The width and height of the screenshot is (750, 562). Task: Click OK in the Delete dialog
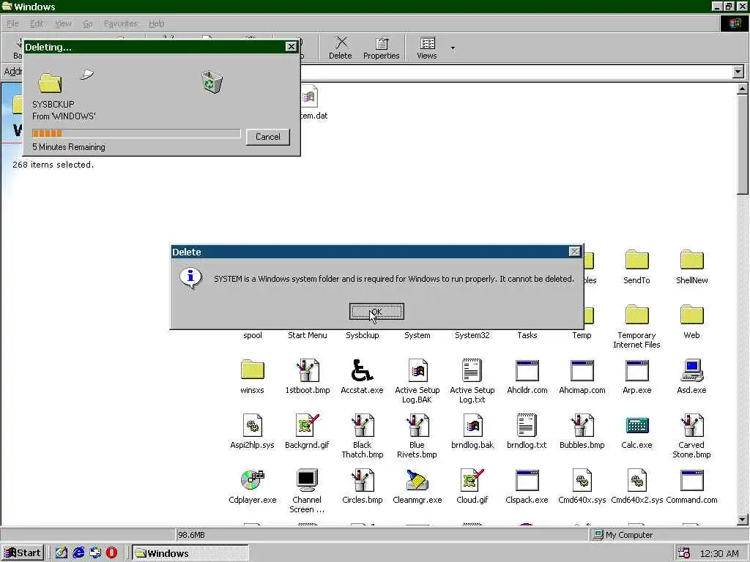376,312
